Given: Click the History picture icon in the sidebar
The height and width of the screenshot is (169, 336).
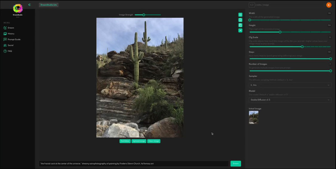Looking at the screenshot, I should pos(5,34).
